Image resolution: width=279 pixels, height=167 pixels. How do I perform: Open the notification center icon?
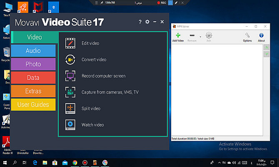(x=272, y=162)
